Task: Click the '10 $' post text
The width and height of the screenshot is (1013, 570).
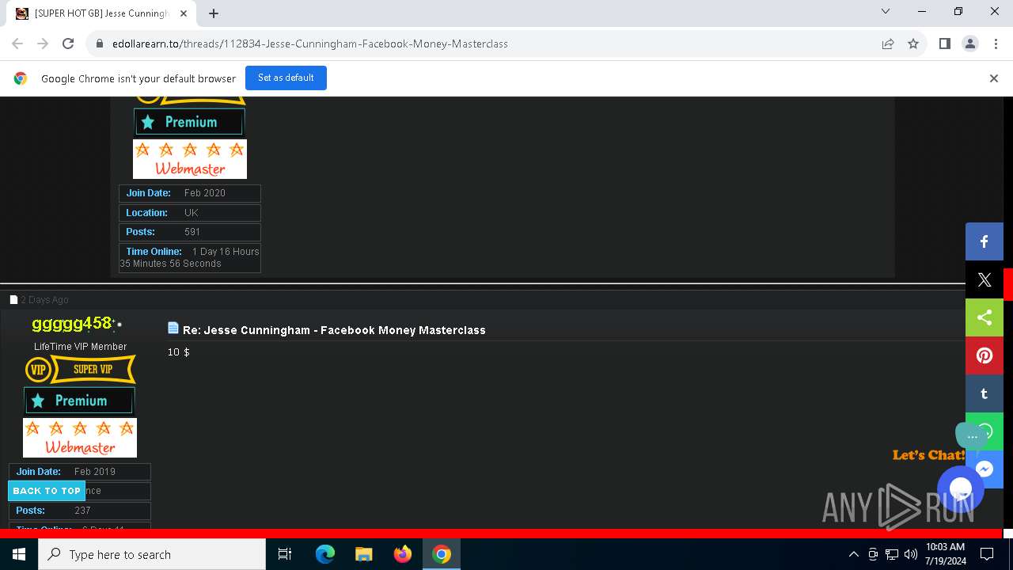Action: [x=178, y=352]
